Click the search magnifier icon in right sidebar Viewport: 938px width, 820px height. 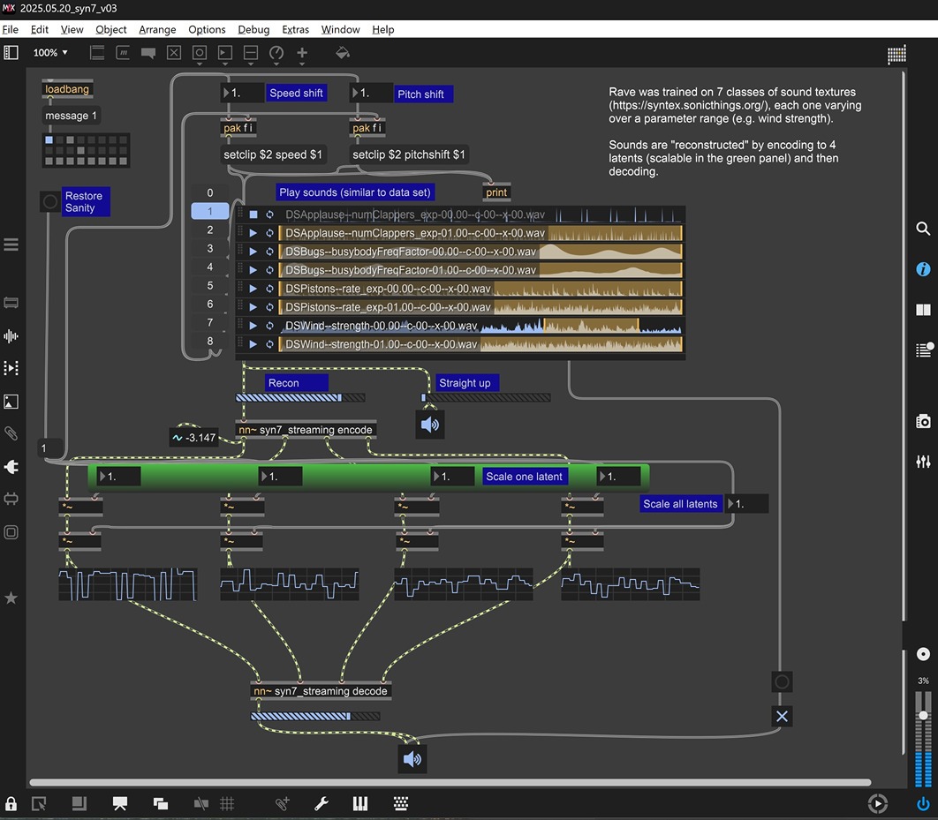pyautogui.click(x=923, y=229)
